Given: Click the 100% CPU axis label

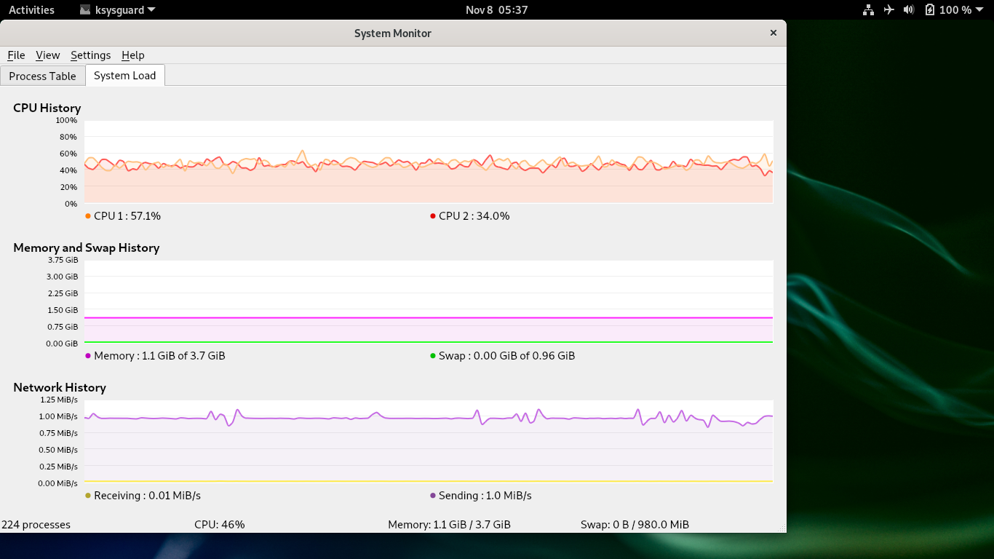Looking at the screenshot, I should point(66,120).
